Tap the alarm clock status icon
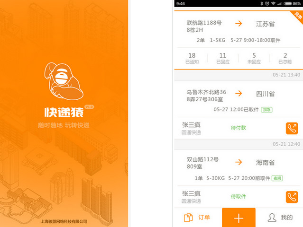 (267, 3)
